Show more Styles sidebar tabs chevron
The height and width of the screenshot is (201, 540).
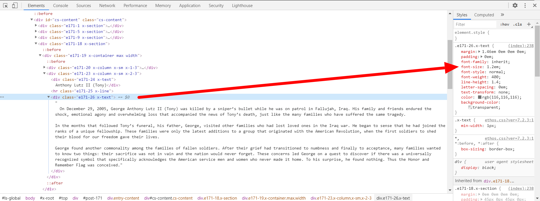tap(502, 15)
